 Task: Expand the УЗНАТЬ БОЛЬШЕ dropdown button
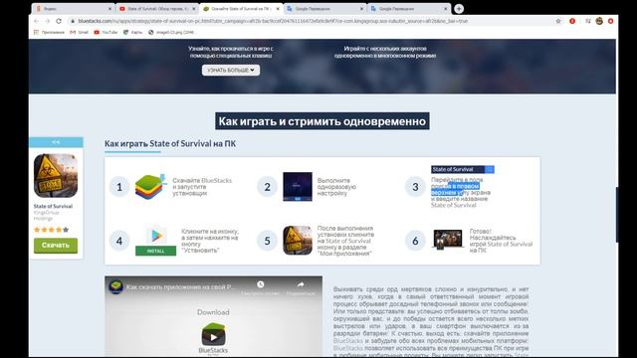[231, 71]
